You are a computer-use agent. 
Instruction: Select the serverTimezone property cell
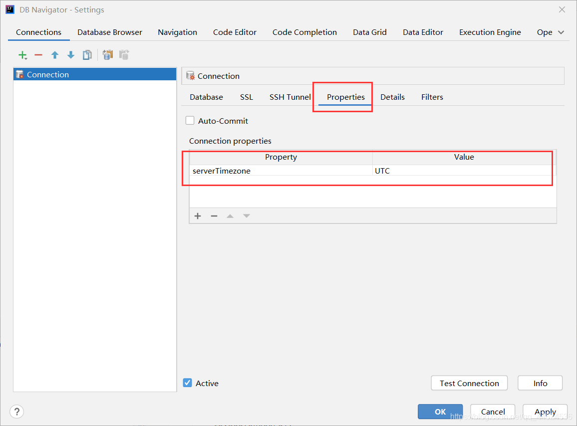(281, 171)
